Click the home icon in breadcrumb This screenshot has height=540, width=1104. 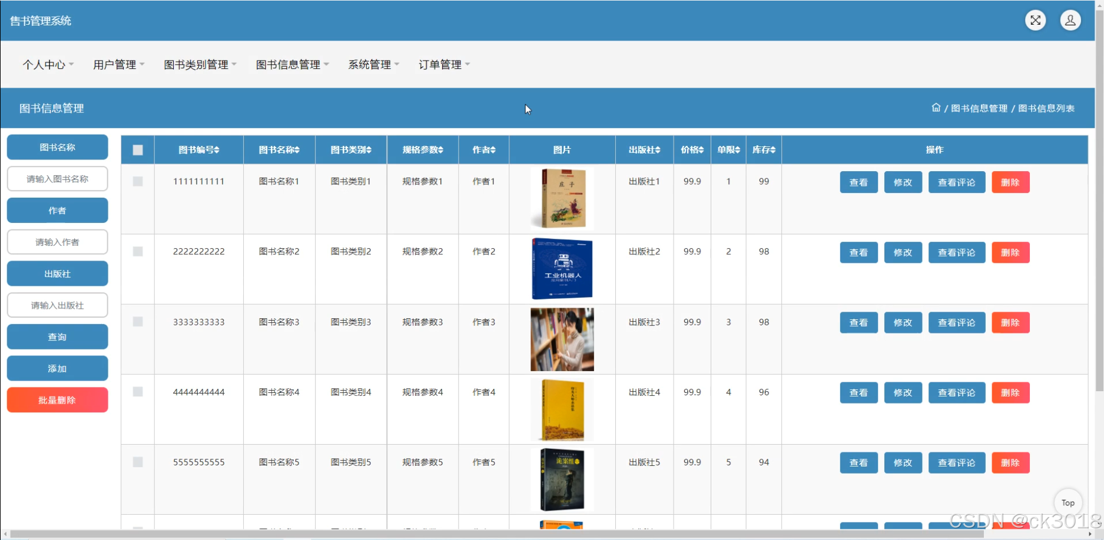tap(936, 108)
